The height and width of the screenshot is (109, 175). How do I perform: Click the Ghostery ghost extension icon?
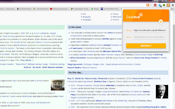tap(159, 5)
